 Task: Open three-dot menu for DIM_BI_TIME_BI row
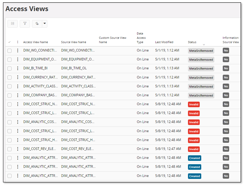(x=18, y=68)
